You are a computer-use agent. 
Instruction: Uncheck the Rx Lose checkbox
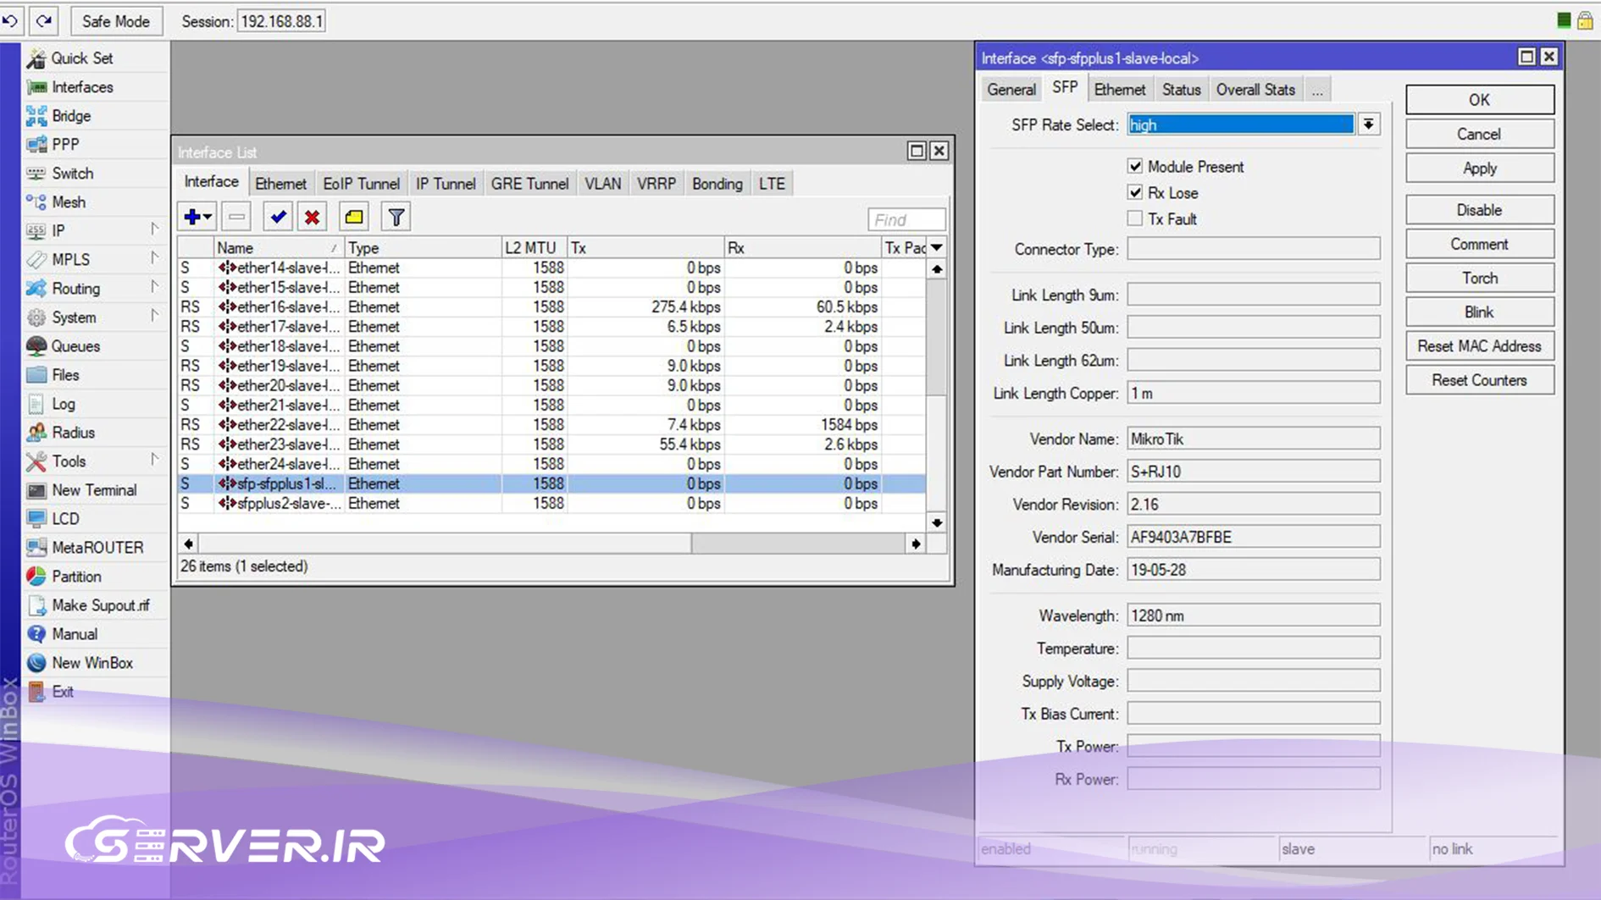click(1135, 192)
